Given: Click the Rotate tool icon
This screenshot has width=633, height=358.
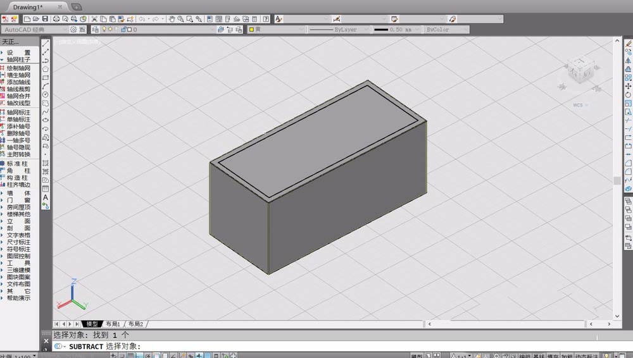Looking at the screenshot, I should pyautogui.click(x=628, y=95).
